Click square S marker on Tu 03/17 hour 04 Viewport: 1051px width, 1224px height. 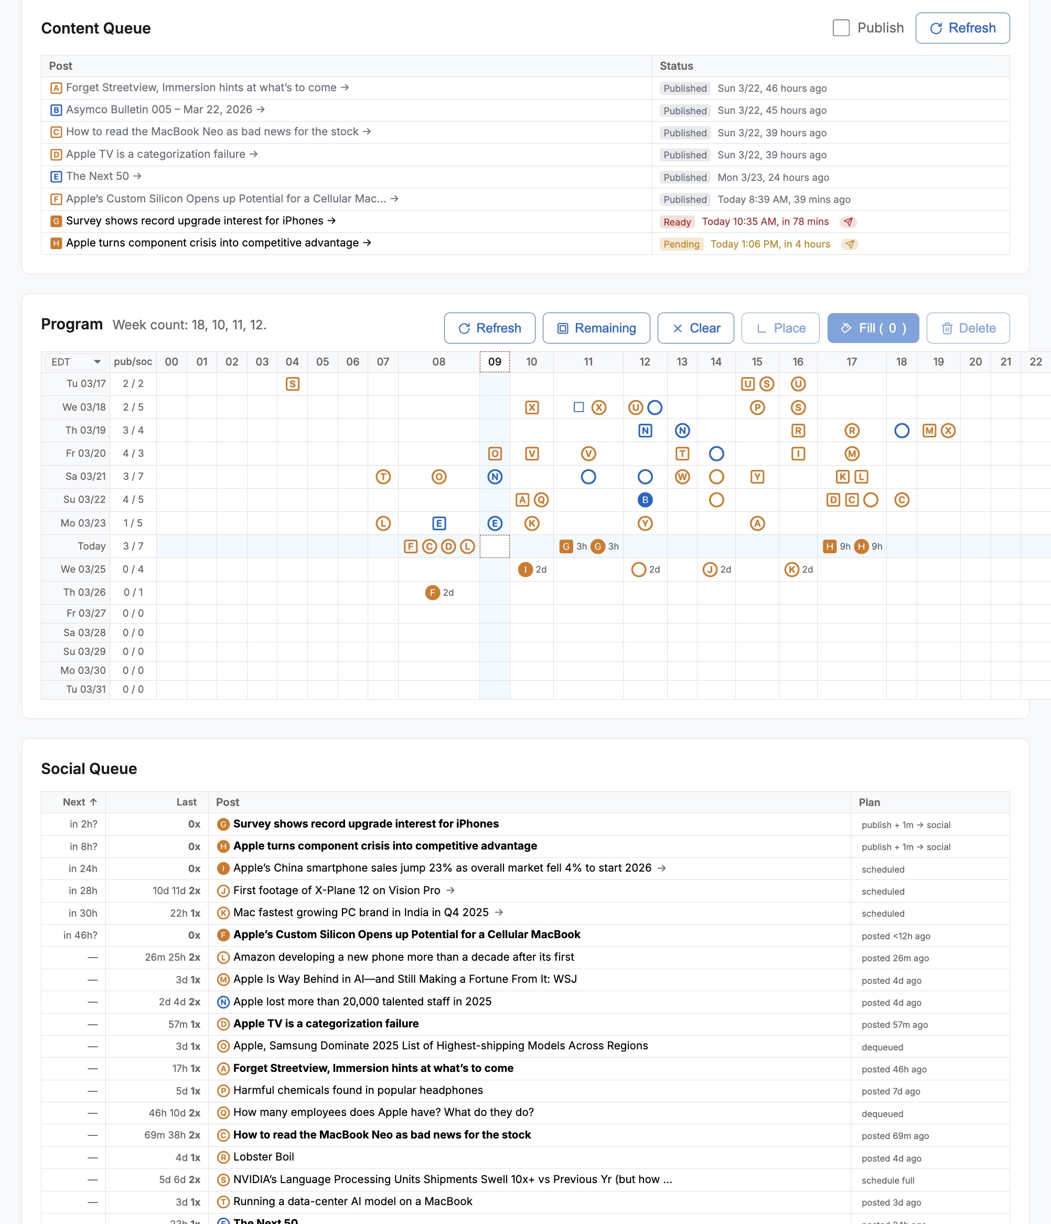[x=293, y=384]
